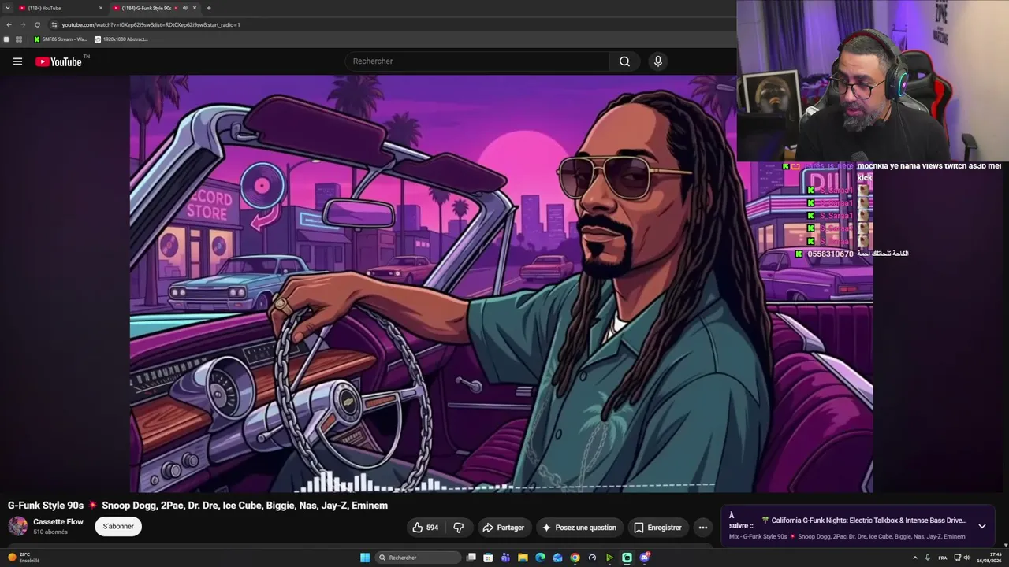Focus the YouTube Rechercher search field
1009x567 pixels.
477,61
